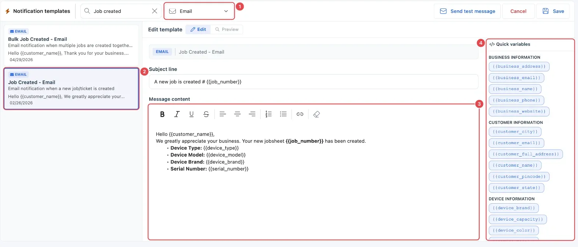Toggle bold formatting in message toolbar
The width and height of the screenshot is (578, 247).
(162, 114)
